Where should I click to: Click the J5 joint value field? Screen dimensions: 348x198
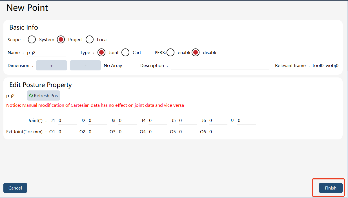point(188,121)
